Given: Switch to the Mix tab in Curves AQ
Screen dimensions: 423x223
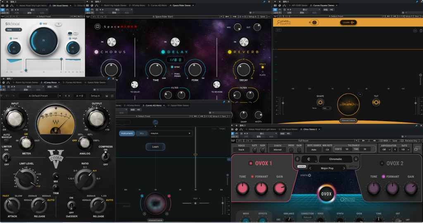Looking at the screenshot, I should 142,133.
